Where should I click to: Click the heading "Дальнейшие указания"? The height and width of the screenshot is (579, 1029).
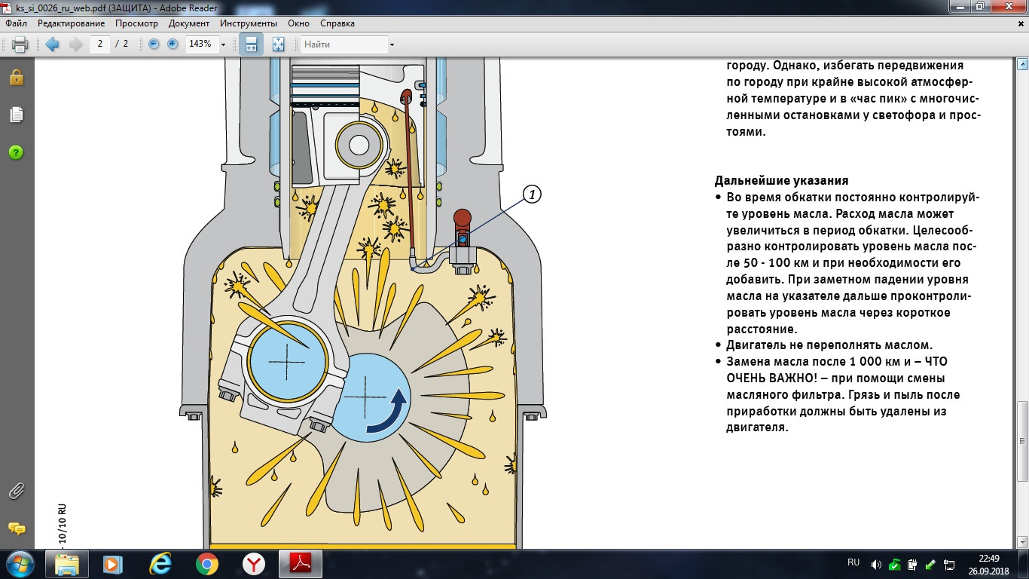pos(781,181)
